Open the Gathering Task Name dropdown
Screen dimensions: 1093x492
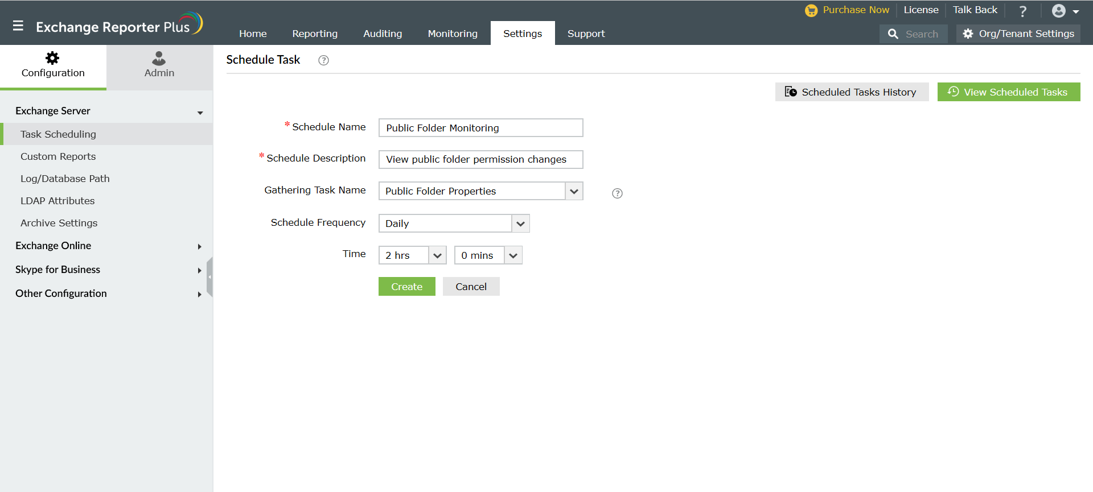574,191
